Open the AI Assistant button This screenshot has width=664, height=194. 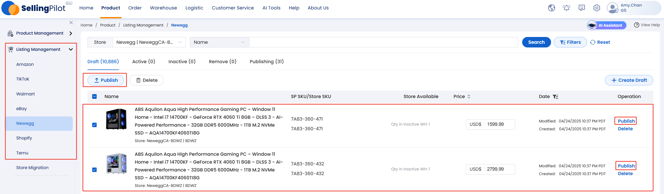(607, 25)
